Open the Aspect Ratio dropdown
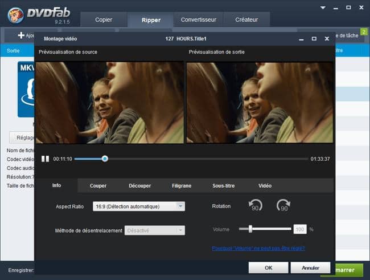Viewport: 370px width, 280px height. click(x=139, y=206)
